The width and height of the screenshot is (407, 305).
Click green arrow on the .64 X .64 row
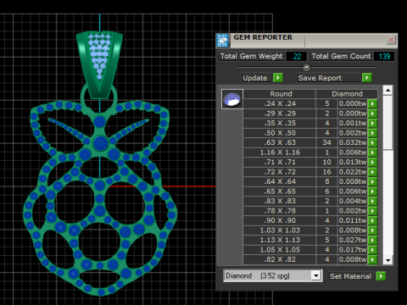pyautogui.click(x=372, y=181)
